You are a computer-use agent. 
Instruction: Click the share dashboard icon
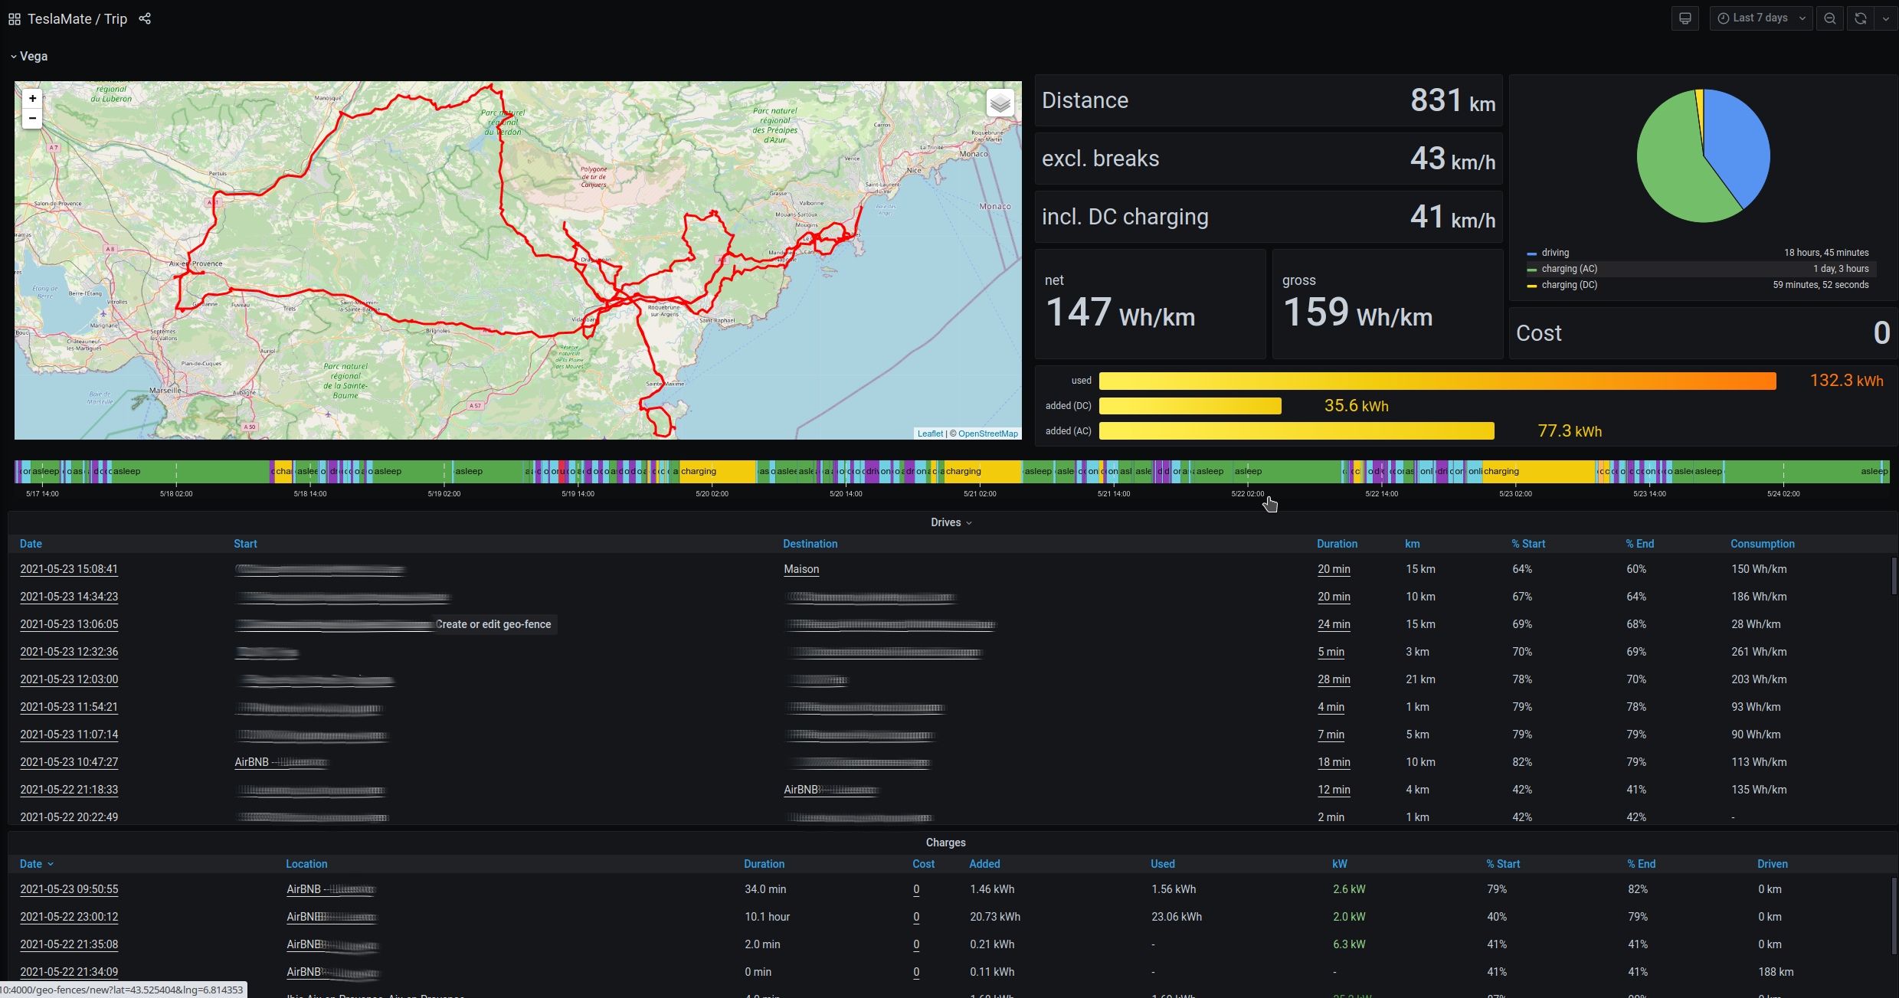coord(145,19)
